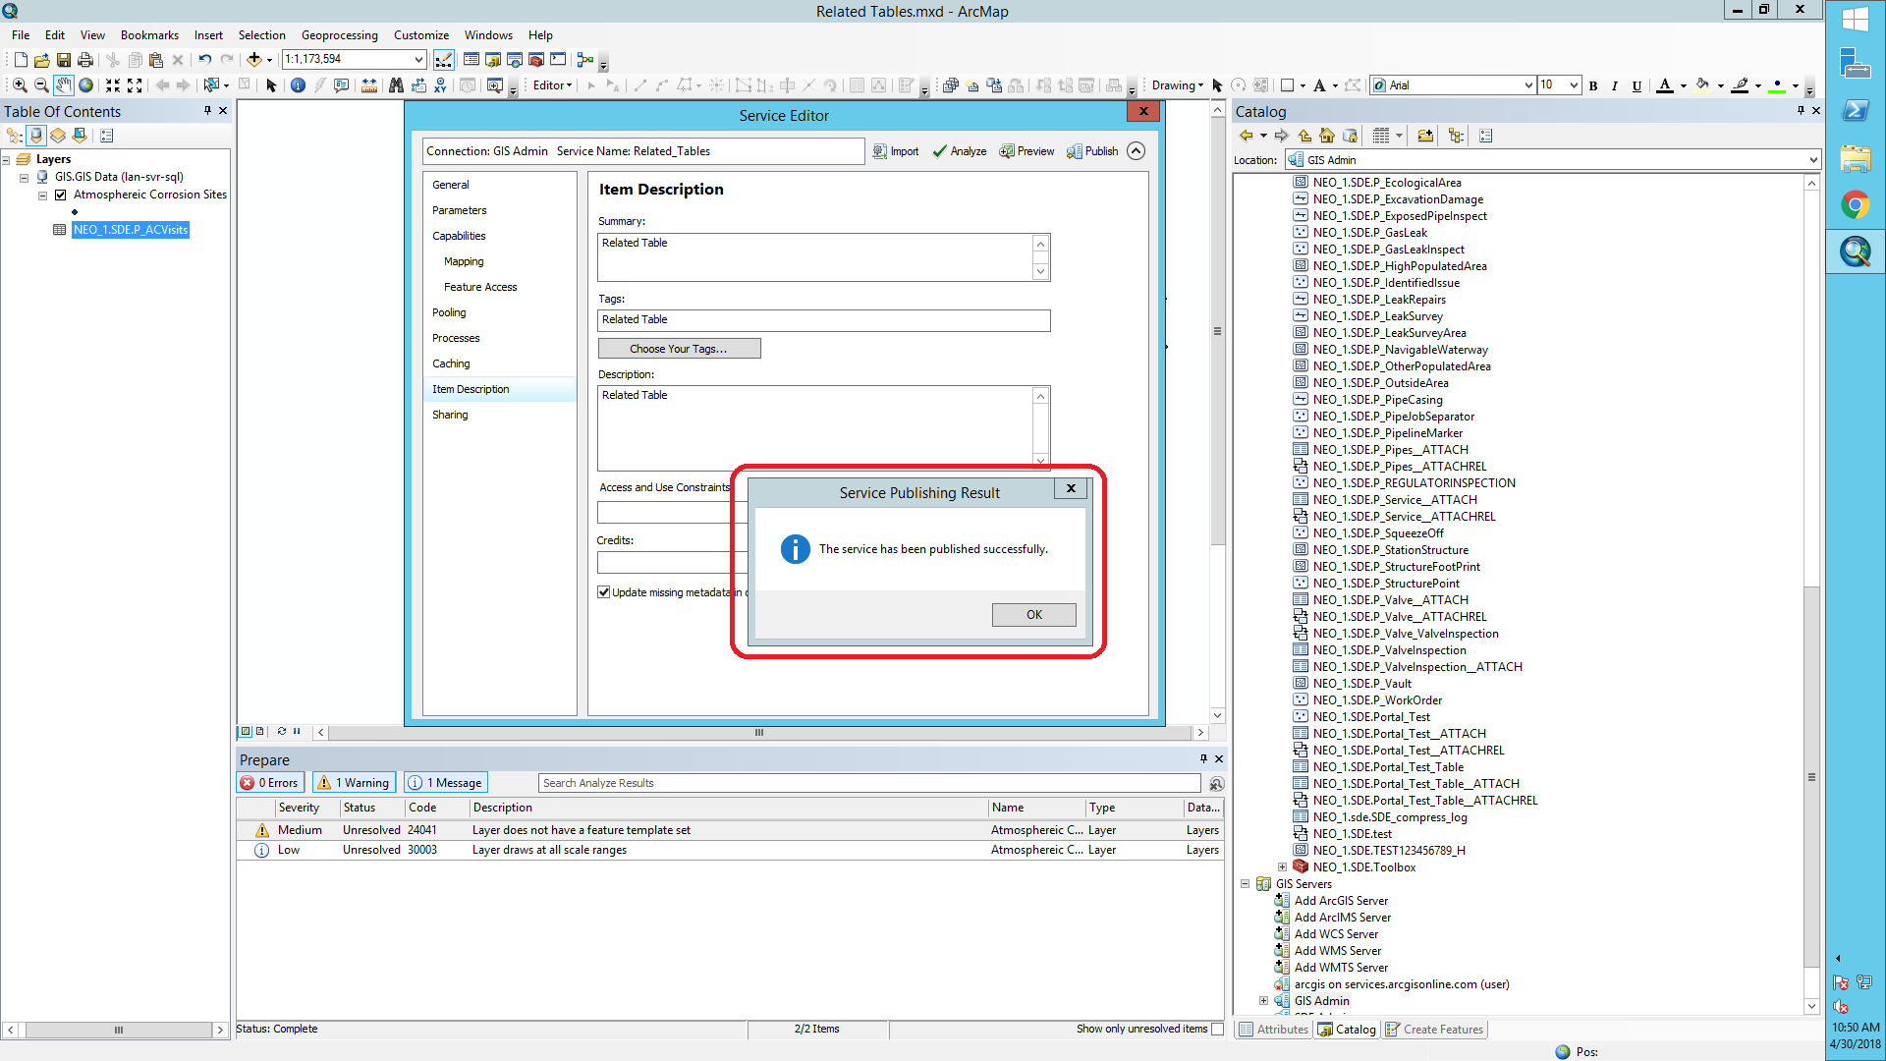This screenshot has height=1061, width=1886.
Task: Go to Catalog Home folder
Action: point(1327,136)
